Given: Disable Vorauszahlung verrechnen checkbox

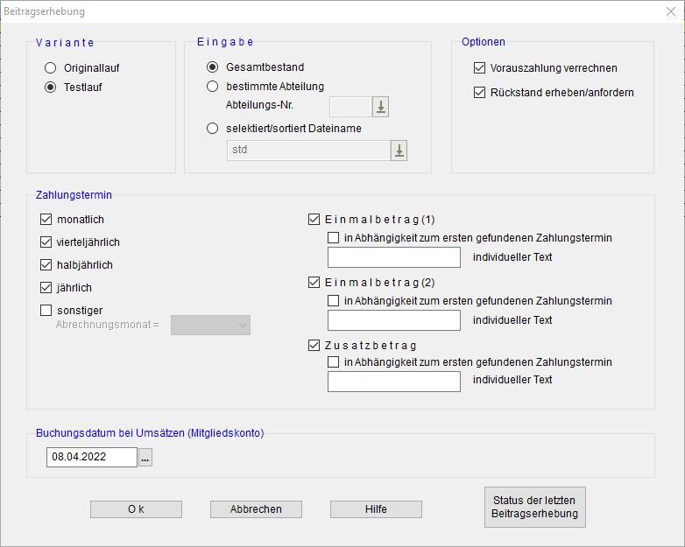Looking at the screenshot, I should [479, 68].
